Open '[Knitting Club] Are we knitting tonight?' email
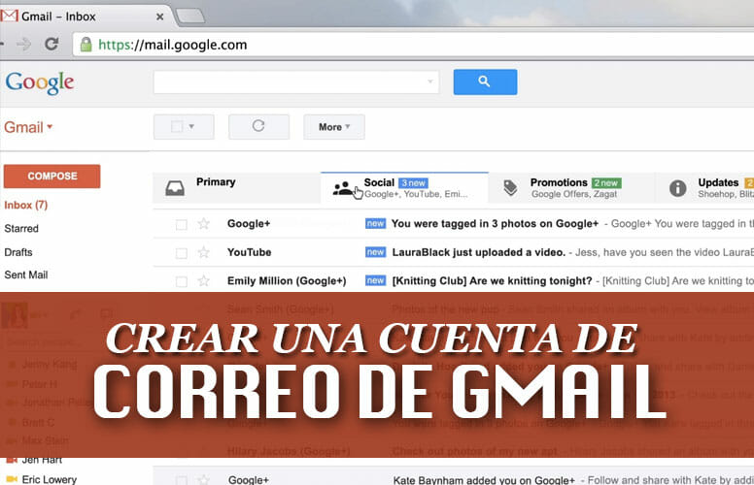Screen dimensions: 754x485 point(492,280)
